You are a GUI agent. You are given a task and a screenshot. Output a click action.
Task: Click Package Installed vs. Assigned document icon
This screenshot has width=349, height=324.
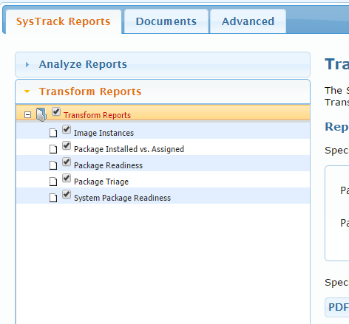point(53,149)
